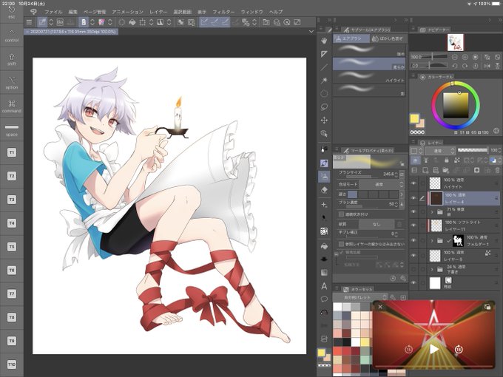Rotate canvas left in Navigator
Viewport: 503px width, 377px height.
pos(455,66)
